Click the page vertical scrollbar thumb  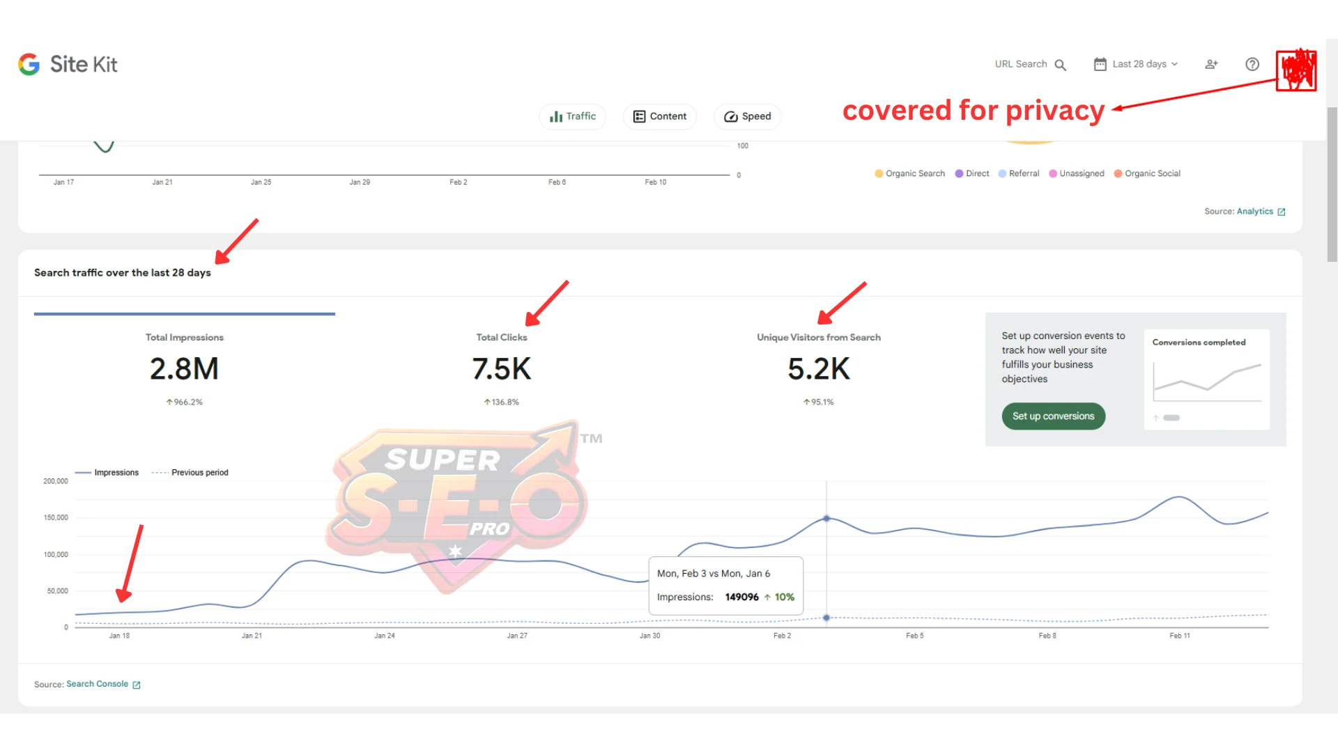1332,185
